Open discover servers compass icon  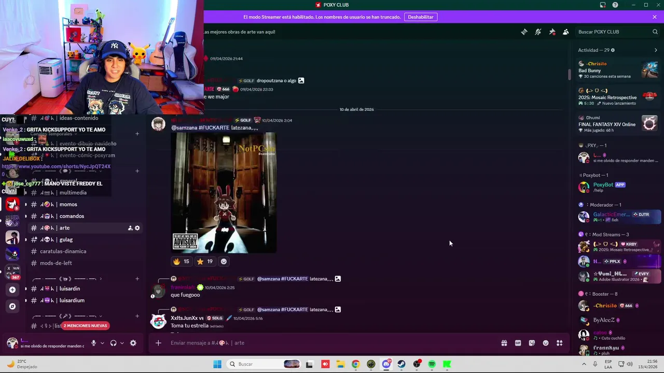12,306
